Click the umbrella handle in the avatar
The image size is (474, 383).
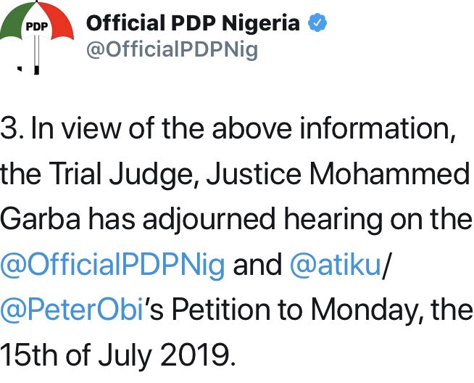pos(36,54)
